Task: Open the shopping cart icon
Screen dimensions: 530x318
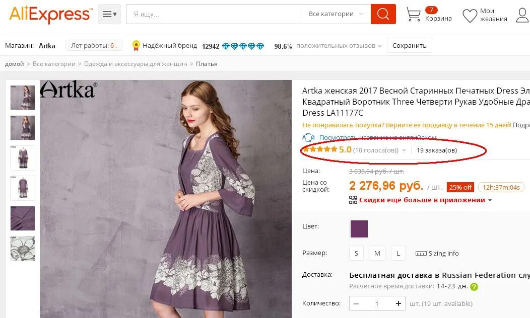Action: [413, 15]
